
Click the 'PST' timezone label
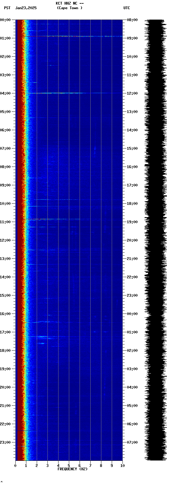pyautogui.click(x=7, y=8)
